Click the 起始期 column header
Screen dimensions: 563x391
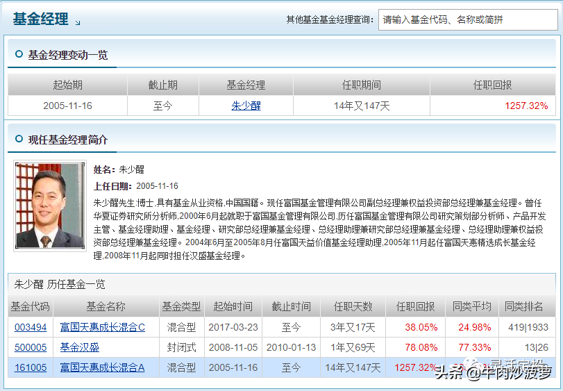coord(67,85)
